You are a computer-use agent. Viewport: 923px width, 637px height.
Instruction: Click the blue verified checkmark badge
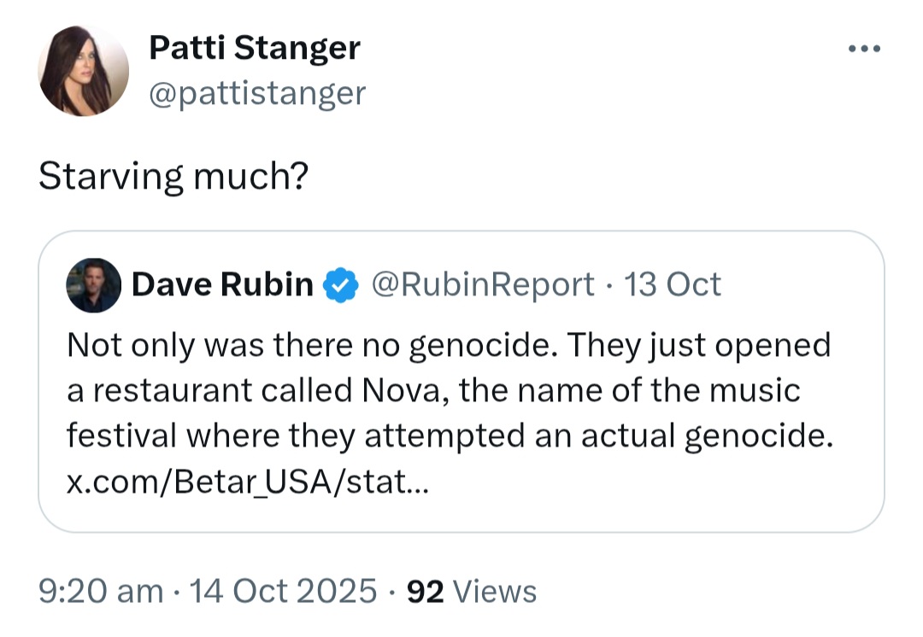coord(341,284)
